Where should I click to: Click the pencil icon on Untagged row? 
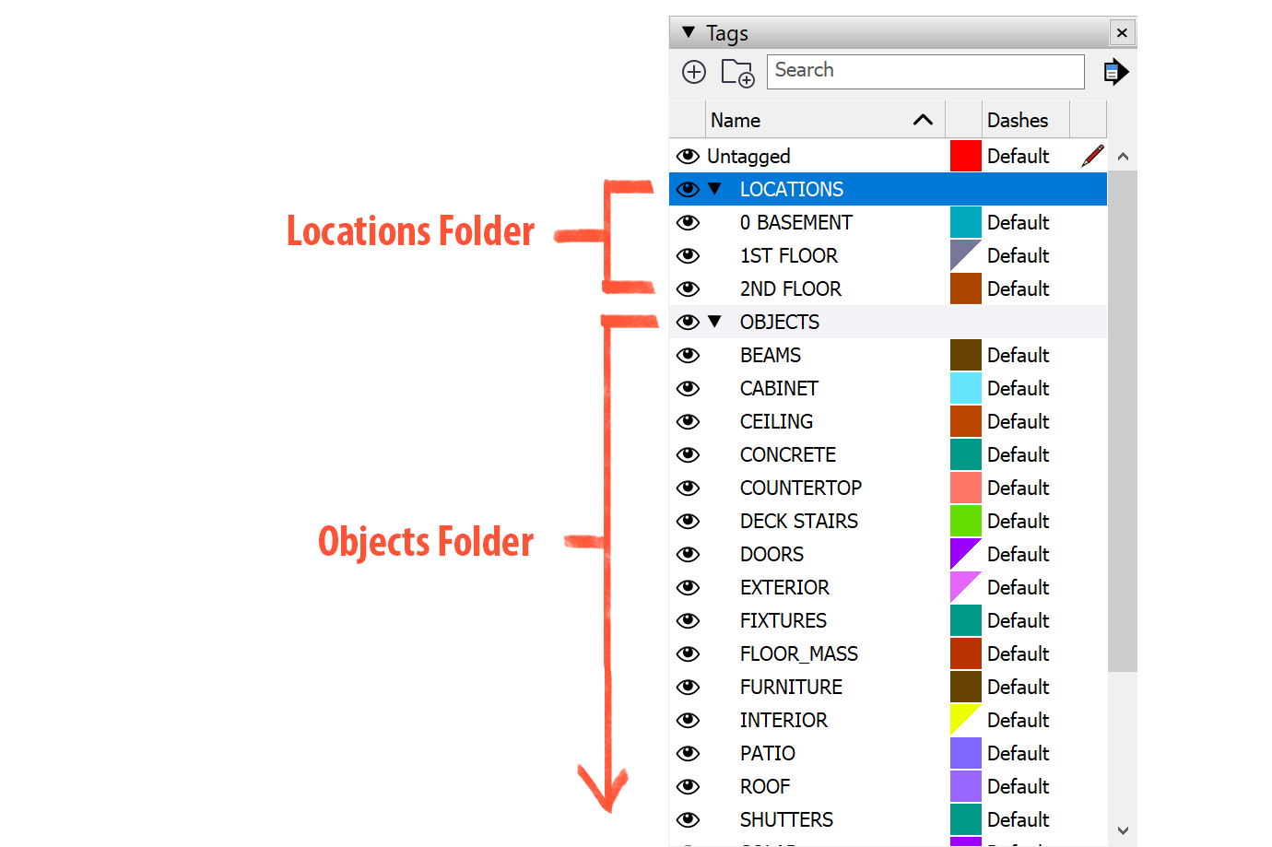[1092, 157]
